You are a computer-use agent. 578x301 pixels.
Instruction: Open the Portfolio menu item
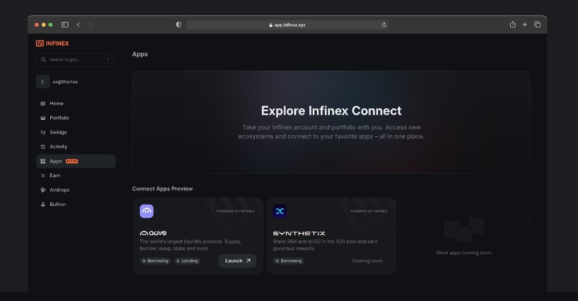pos(75,118)
